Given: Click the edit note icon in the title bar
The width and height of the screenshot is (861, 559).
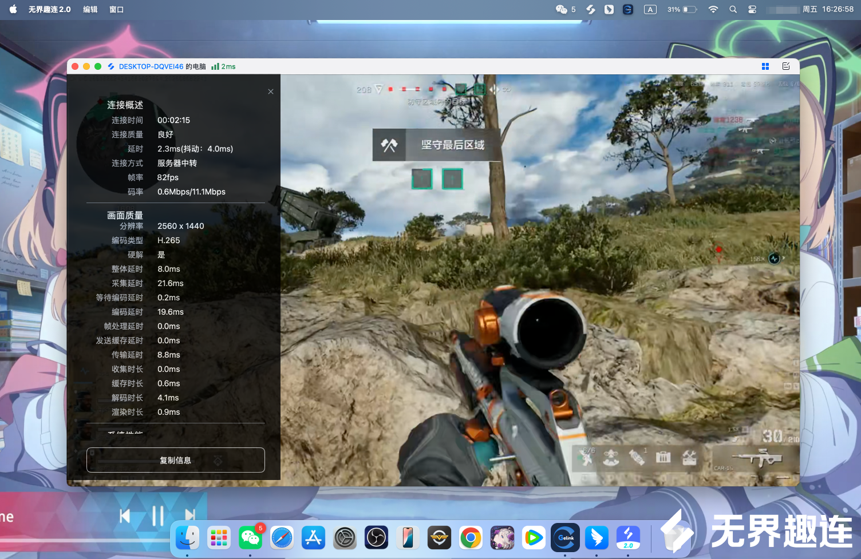Looking at the screenshot, I should [x=786, y=66].
